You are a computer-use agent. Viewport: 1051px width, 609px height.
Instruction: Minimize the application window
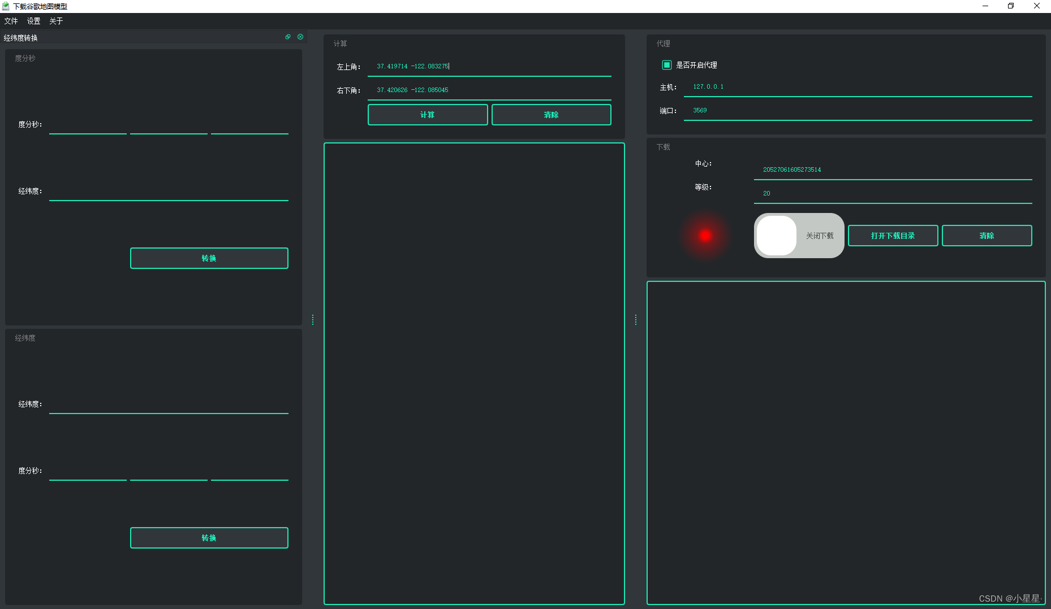pos(985,6)
